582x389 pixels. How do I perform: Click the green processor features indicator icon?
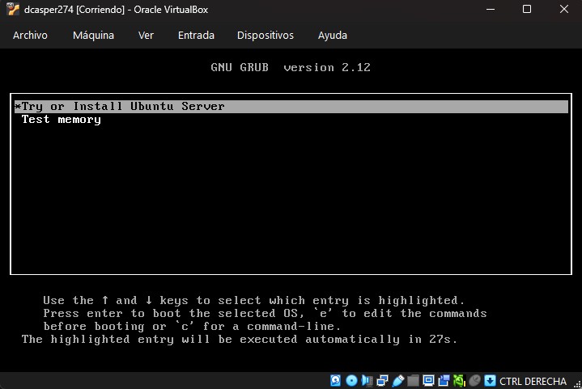pyautogui.click(x=459, y=380)
